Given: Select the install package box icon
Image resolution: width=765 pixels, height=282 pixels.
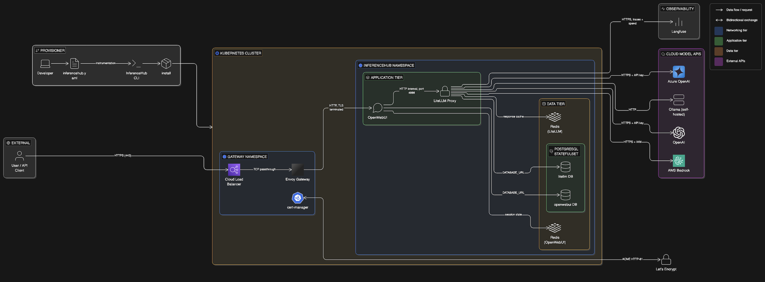Looking at the screenshot, I should pyautogui.click(x=166, y=63).
